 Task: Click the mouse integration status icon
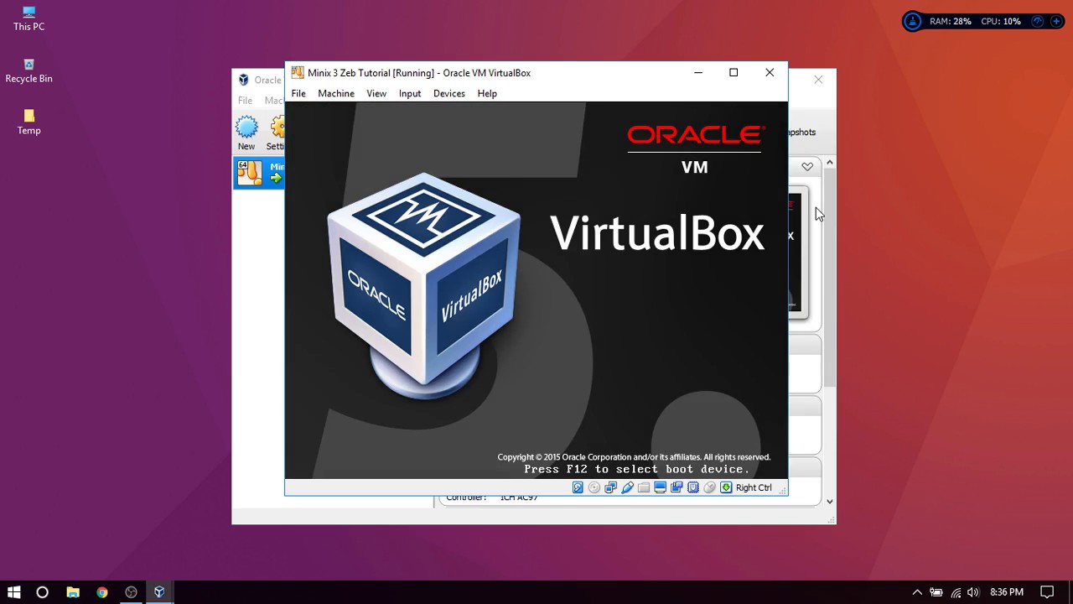(x=710, y=487)
